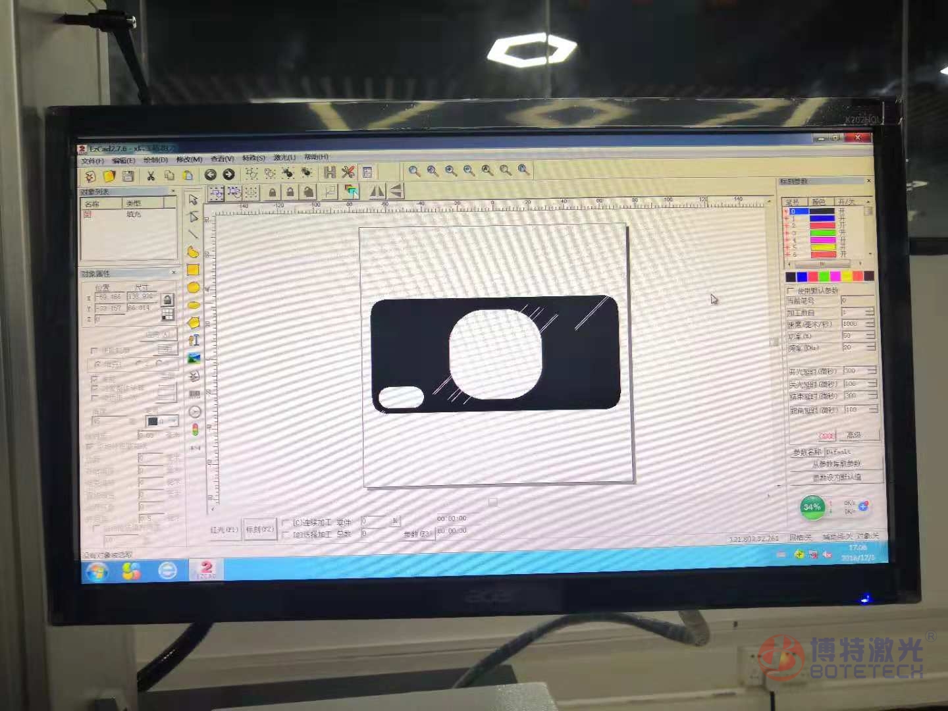Select the Pick arrow tool
Screen dimensions: 948x711
193,199
